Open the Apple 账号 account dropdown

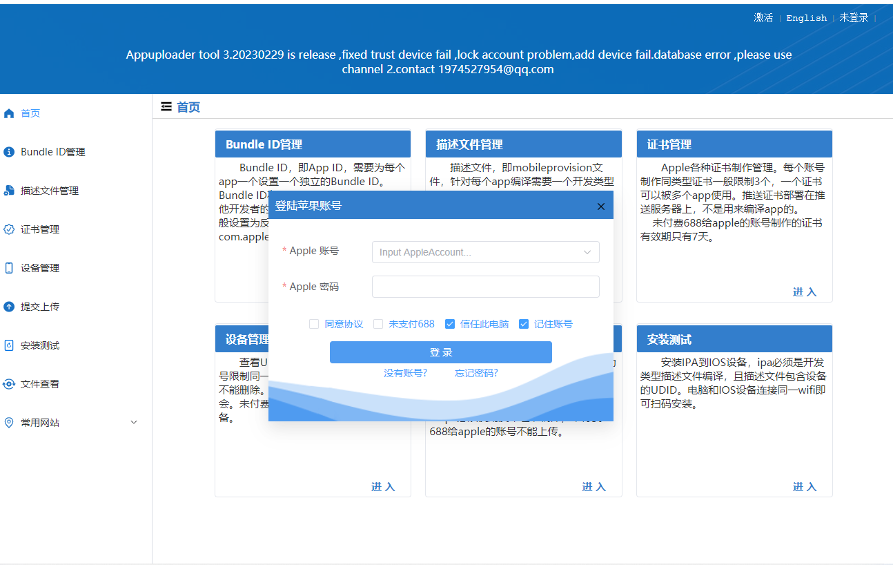coord(587,252)
